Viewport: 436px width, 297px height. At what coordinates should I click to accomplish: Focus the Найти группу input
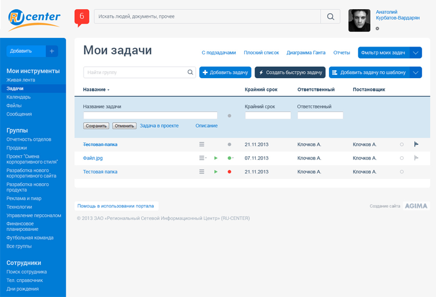136,72
